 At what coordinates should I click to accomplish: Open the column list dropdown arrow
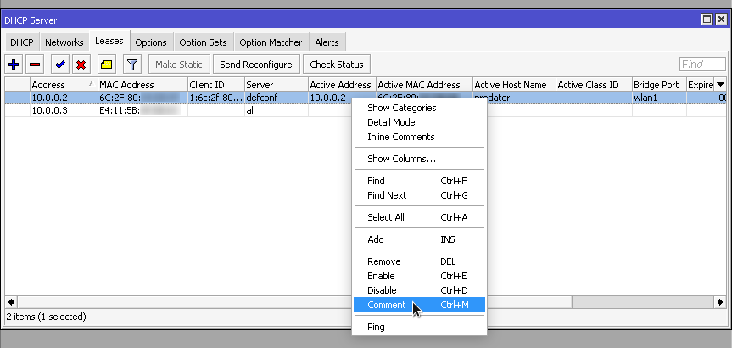720,84
